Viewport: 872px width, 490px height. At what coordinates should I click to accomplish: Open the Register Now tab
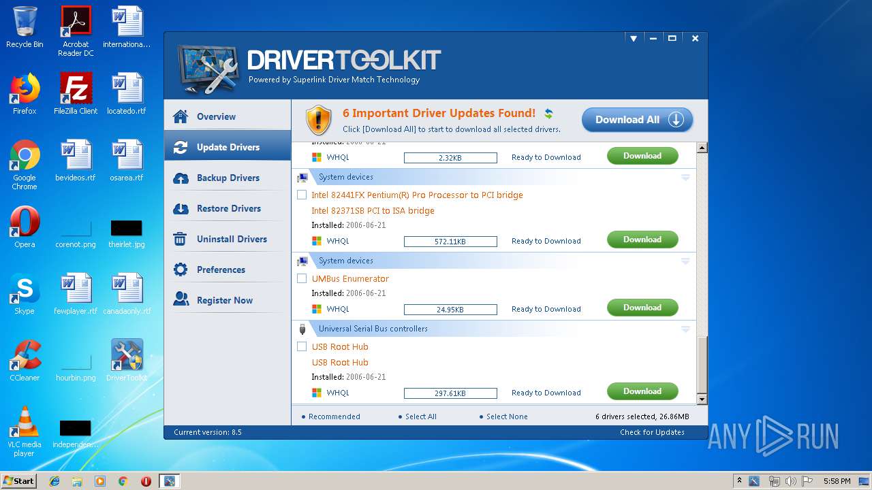(228, 300)
